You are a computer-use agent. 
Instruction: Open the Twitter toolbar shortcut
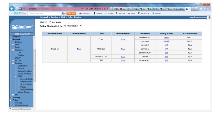(156, 13)
